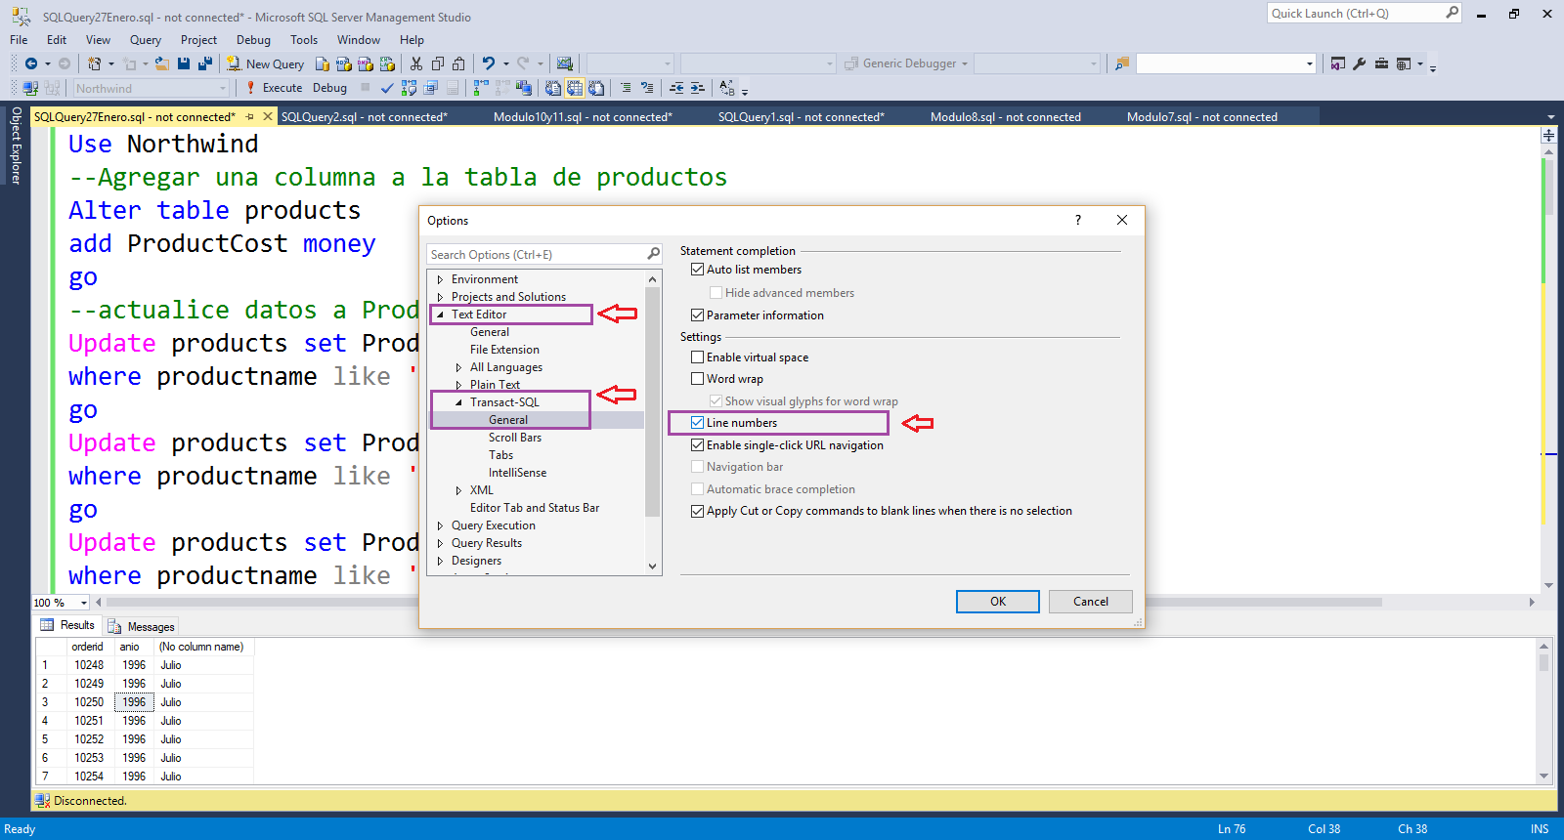
Task: Click the Parse checkmark icon
Action: 387,88
